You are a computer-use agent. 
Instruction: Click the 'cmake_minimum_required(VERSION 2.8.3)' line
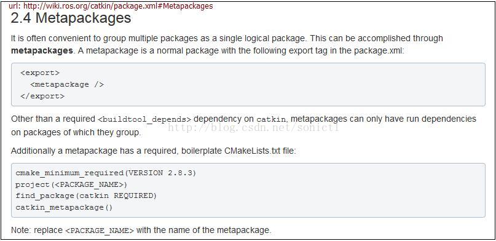point(106,173)
